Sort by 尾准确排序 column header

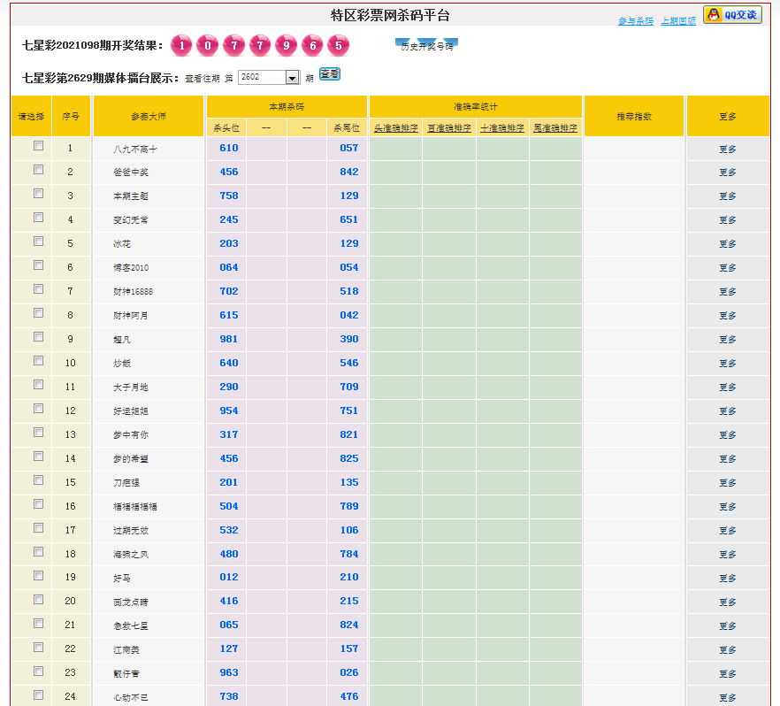[x=555, y=128]
